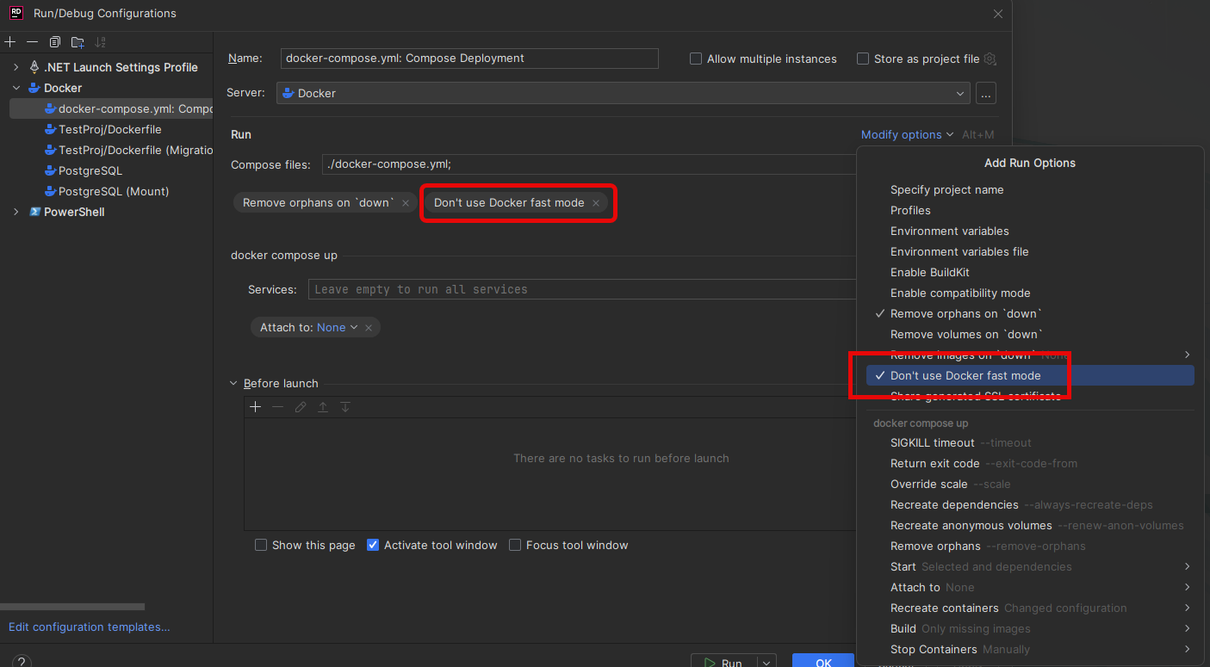Select Recreate anonymous volumes option
The image size is (1210, 667).
[1030, 525]
